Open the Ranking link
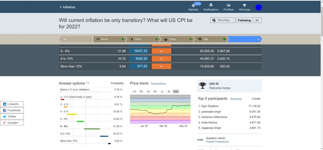This screenshot has height=150, width=323. click(236, 99)
